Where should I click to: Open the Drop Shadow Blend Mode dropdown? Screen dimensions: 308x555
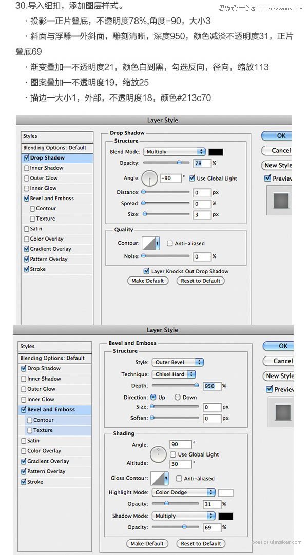tap(174, 152)
